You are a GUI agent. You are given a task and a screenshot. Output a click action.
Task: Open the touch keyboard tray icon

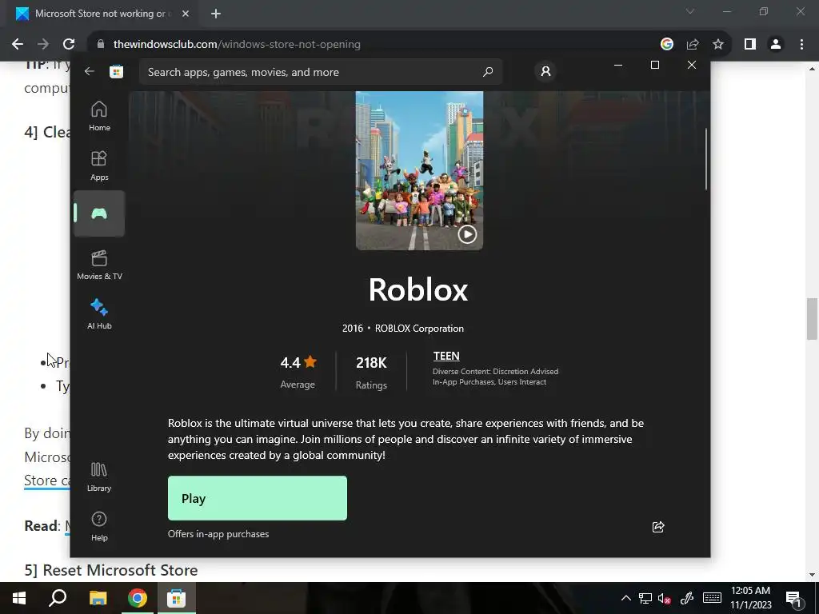tap(712, 598)
